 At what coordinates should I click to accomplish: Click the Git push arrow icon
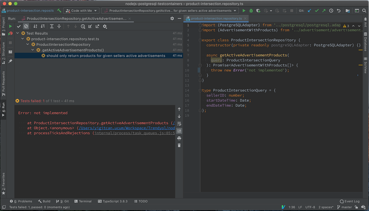pos(324,11)
